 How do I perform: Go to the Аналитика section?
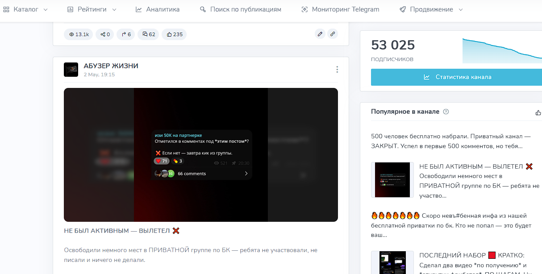click(x=158, y=9)
